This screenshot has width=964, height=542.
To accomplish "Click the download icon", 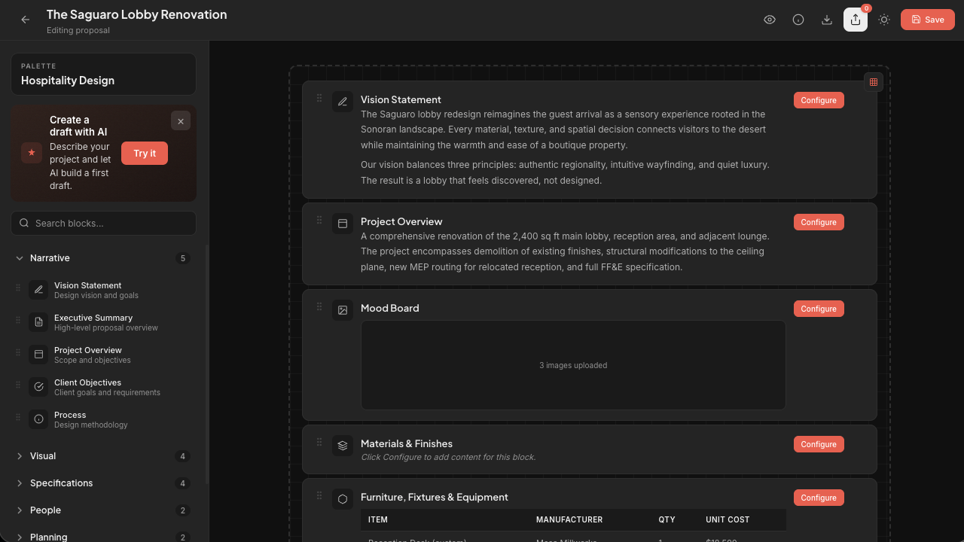I will pos(827,20).
